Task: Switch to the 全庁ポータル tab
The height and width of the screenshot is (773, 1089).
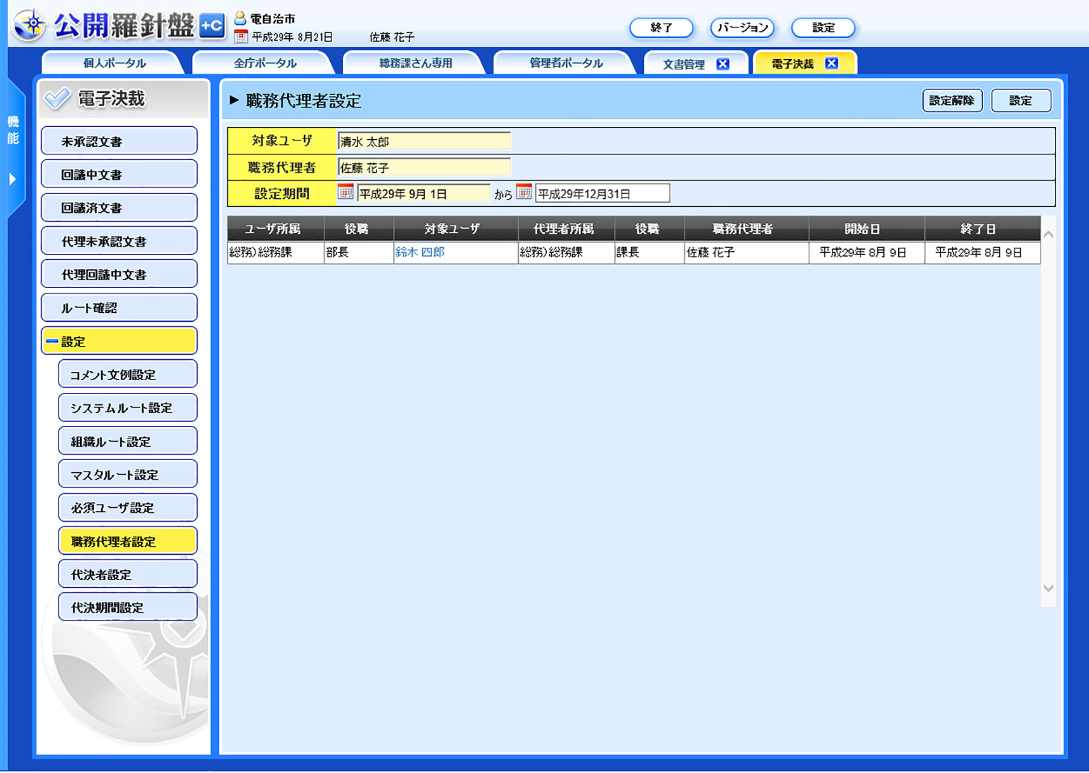Action: 264,63
